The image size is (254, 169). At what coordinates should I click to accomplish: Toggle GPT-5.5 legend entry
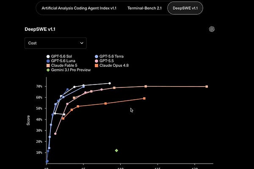(104, 61)
